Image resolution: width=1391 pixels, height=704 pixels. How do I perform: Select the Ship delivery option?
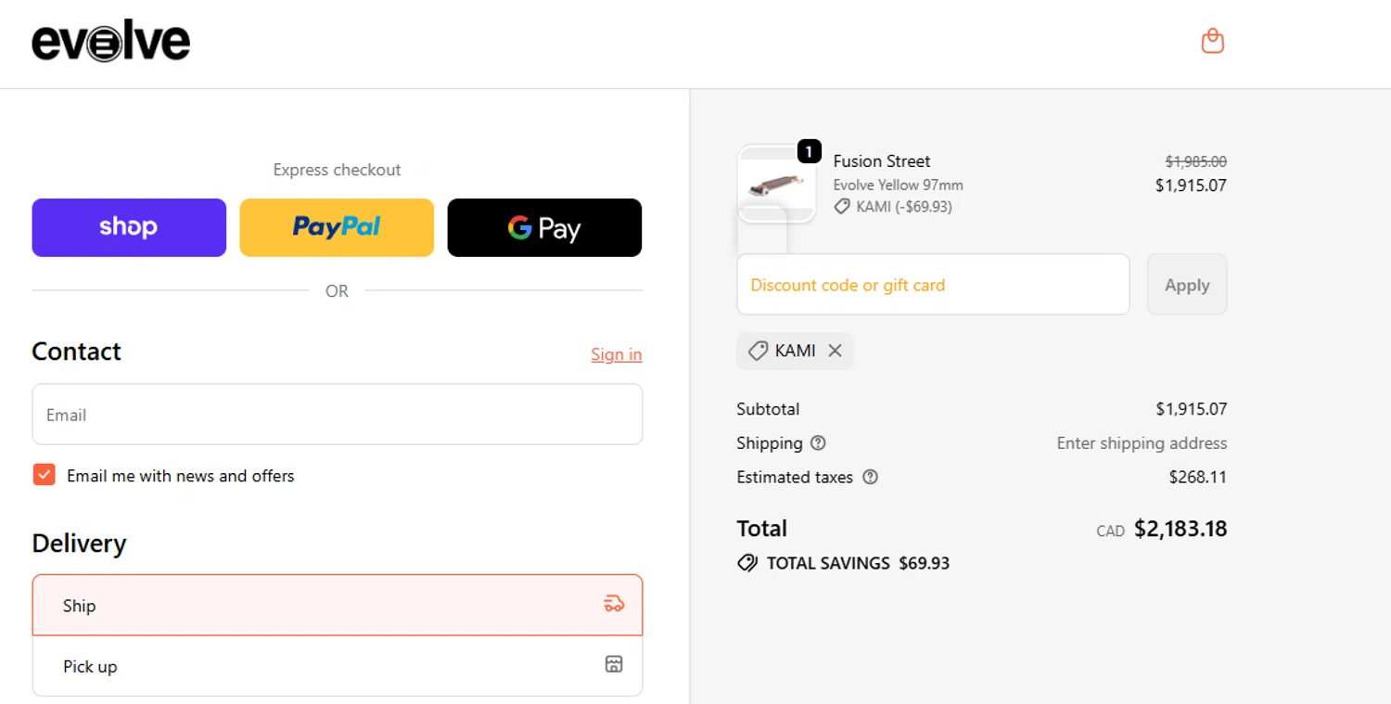[x=338, y=605]
